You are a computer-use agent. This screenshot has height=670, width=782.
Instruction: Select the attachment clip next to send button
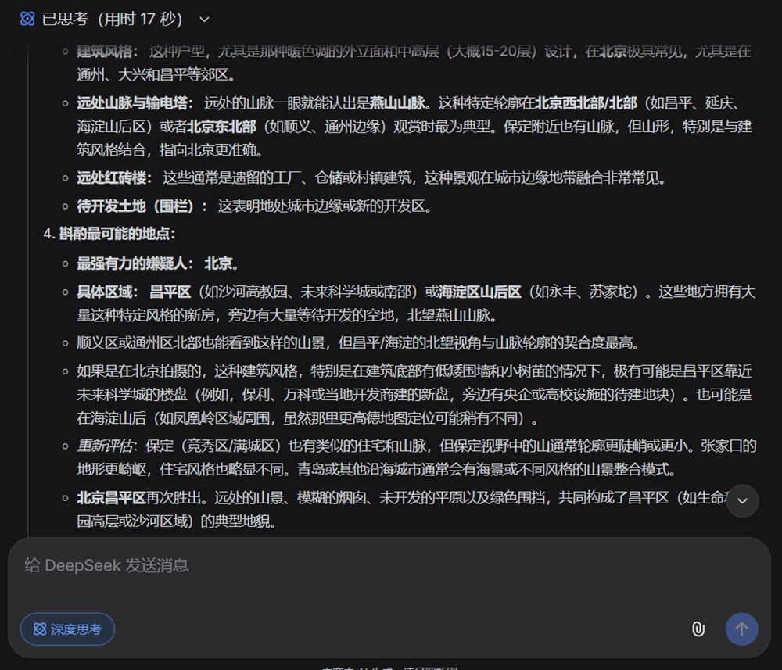pos(698,629)
